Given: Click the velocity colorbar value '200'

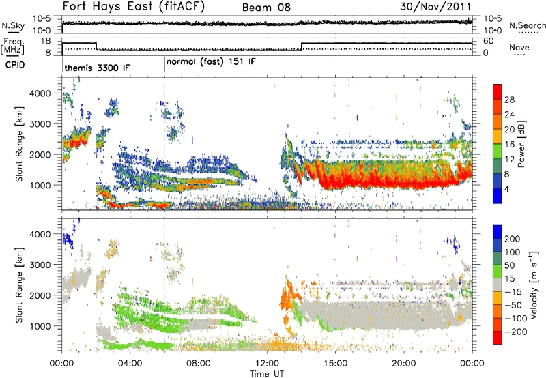Looking at the screenshot, I should 513,239.
